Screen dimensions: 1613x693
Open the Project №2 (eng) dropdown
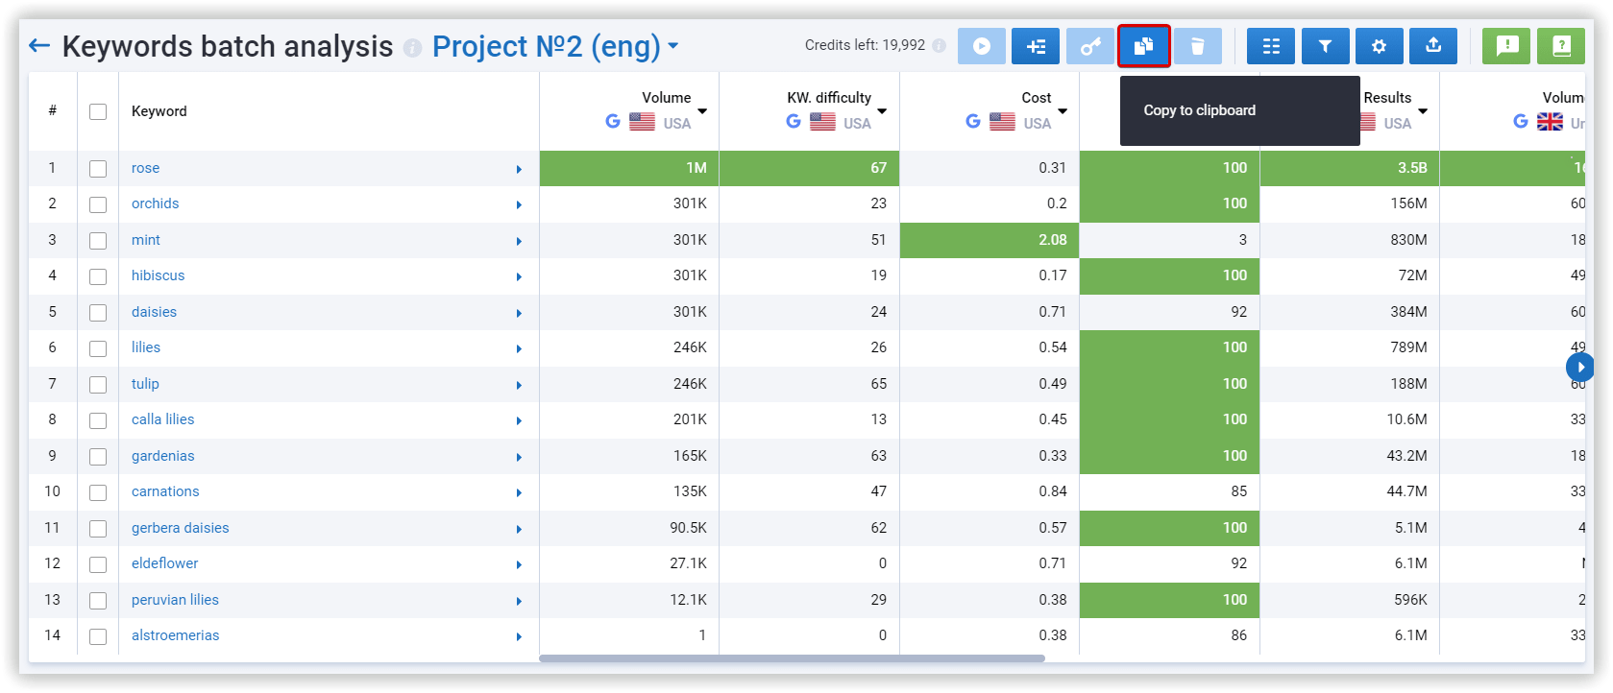tap(555, 46)
